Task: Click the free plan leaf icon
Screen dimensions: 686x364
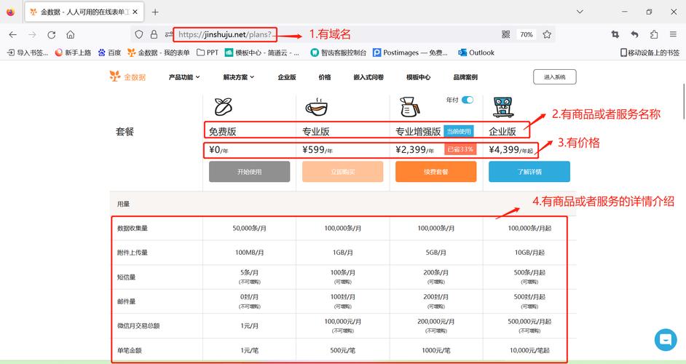Action: [223, 107]
